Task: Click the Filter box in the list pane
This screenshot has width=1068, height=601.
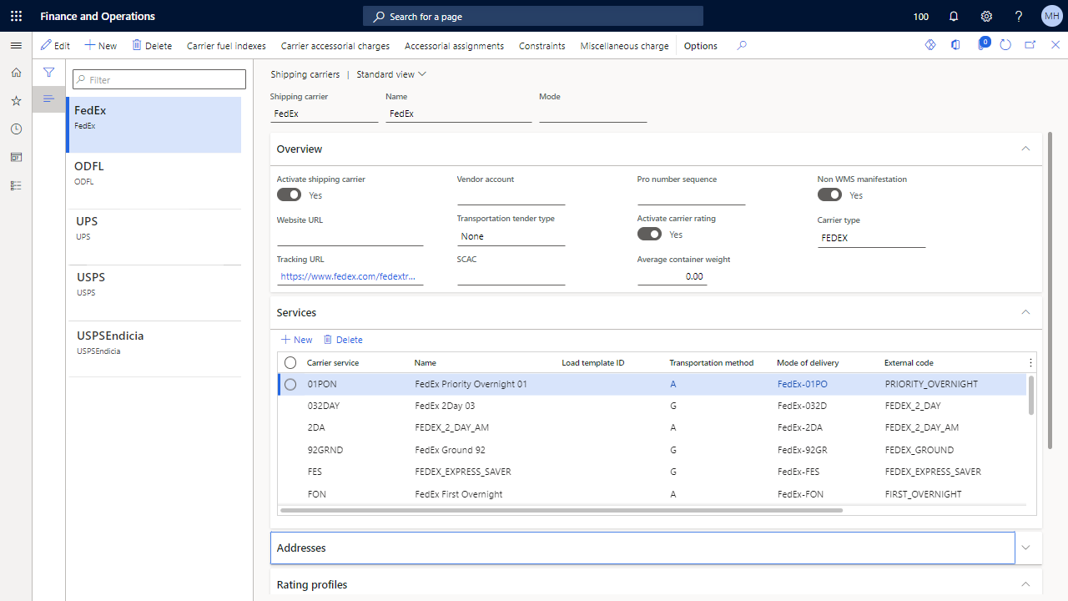Action: [x=159, y=79]
